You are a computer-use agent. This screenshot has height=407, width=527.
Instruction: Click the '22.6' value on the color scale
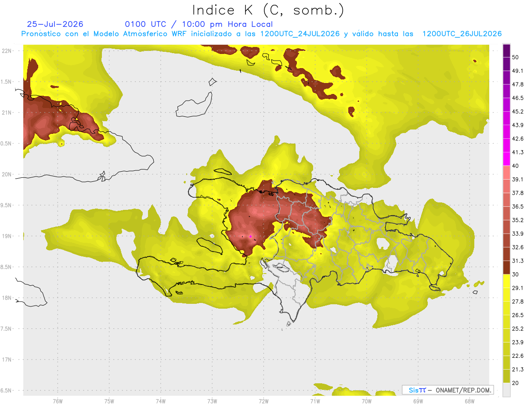point(518,356)
